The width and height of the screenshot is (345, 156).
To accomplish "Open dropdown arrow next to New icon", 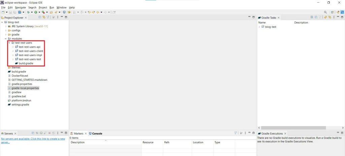I will tap(7, 12).
